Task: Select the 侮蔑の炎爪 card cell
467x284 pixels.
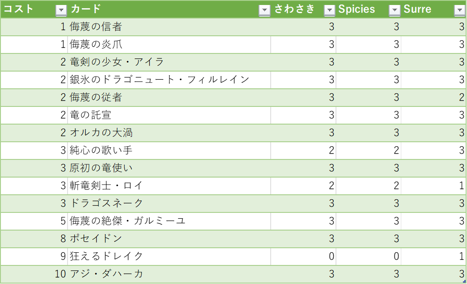Action: (x=169, y=44)
